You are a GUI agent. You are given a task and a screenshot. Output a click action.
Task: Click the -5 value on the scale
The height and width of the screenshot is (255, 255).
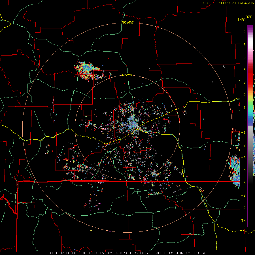coord(243,183)
